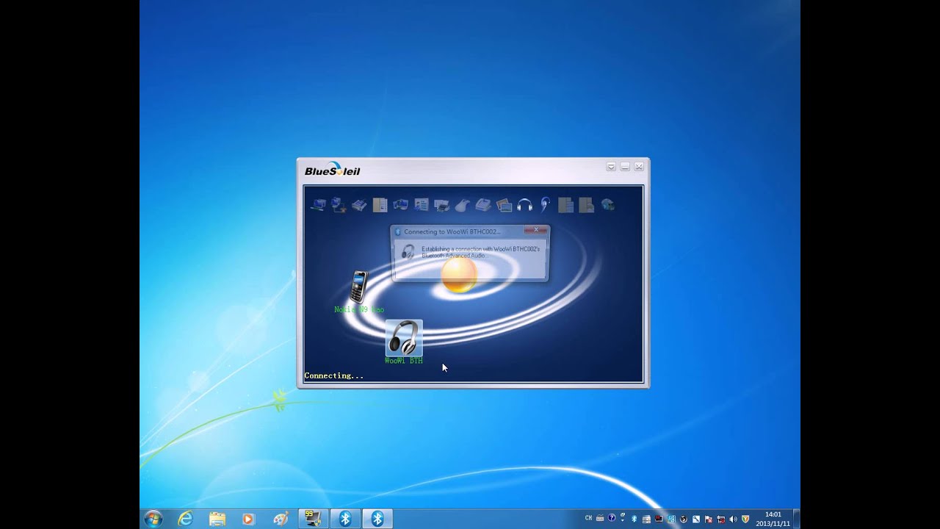Screen dimensions: 940x529
Task: Click the business card Object Push icon
Action: [x=421, y=205]
